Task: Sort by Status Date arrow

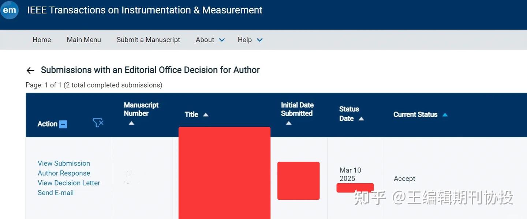Action: tap(361, 119)
